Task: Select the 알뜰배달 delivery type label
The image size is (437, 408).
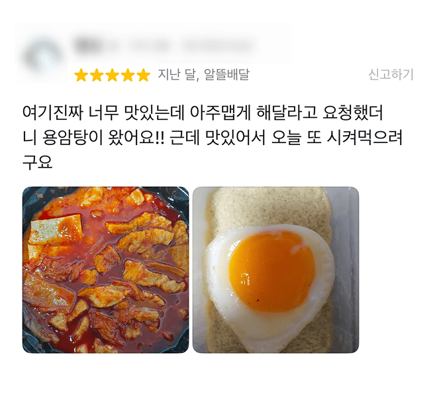Action: pos(226,74)
